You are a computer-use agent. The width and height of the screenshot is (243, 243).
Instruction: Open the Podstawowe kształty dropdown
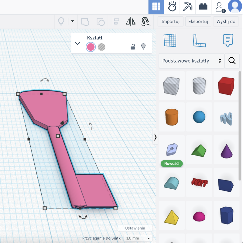click(192, 61)
